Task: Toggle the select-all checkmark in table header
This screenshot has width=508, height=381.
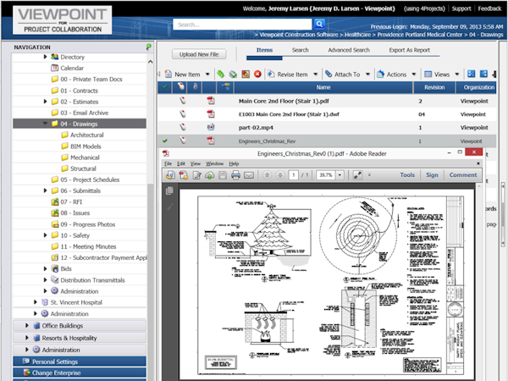Action: pyautogui.click(x=165, y=87)
